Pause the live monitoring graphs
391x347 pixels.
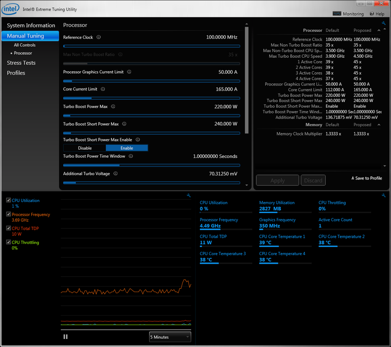pyautogui.click(x=65, y=337)
